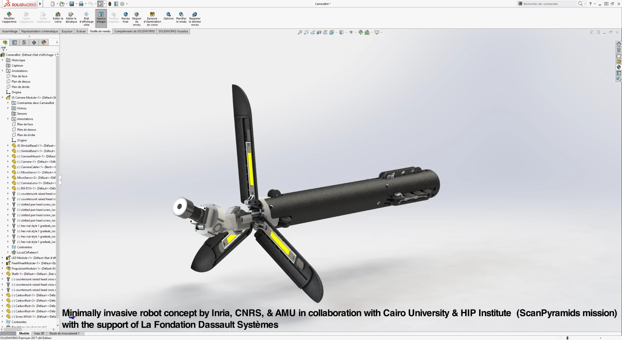Toggle the Aperçu intégré preview

(x=101, y=18)
